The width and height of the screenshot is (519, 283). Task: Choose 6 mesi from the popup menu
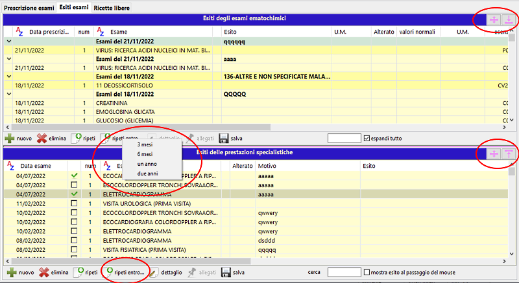pyautogui.click(x=145, y=154)
